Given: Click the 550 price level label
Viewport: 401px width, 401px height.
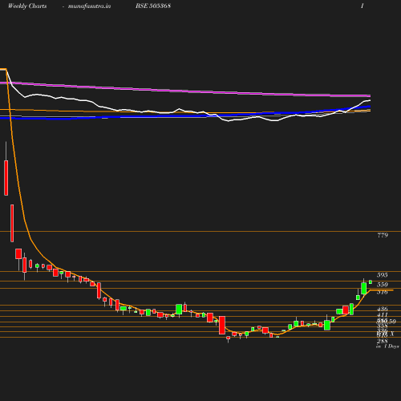Looking at the screenshot, I should click(x=383, y=285).
